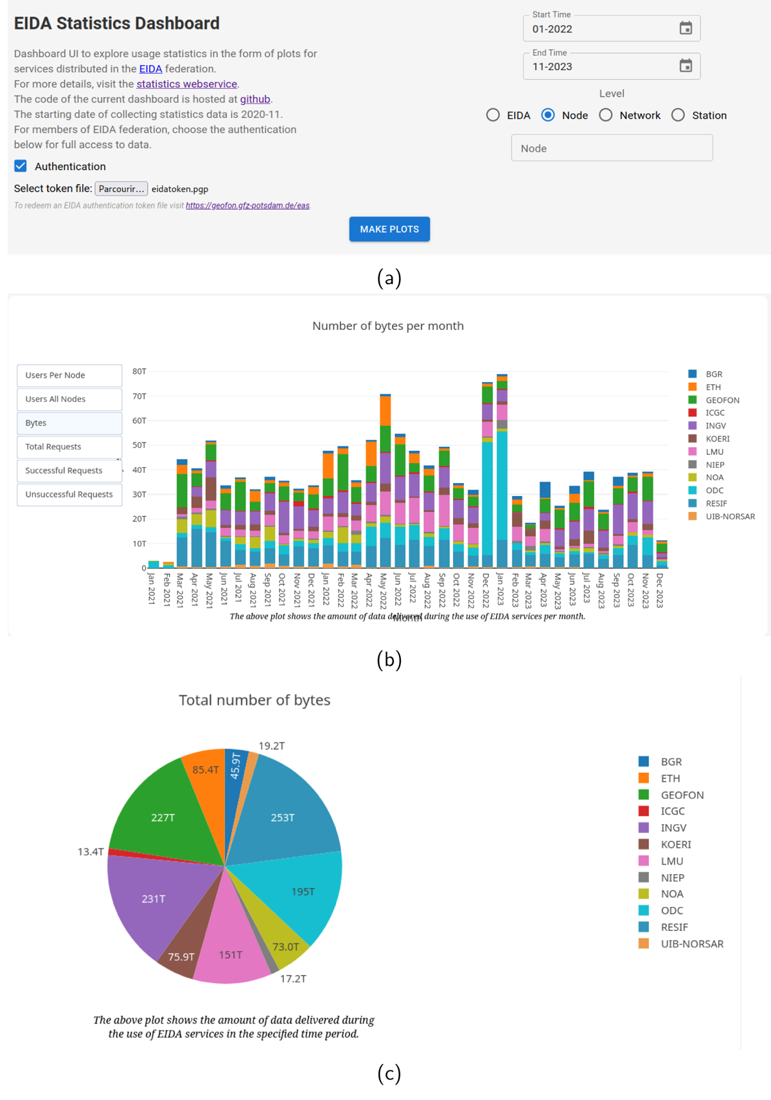This screenshot has width=771, height=1100.
Task: Switch to Users Per Node tab
Action: [x=69, y=375]
